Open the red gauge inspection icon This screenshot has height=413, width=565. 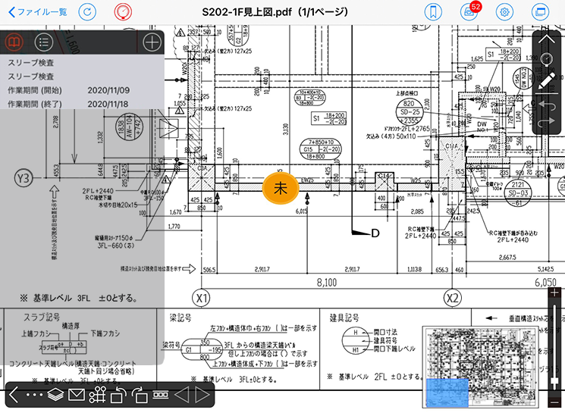click(x=122, y=12)
